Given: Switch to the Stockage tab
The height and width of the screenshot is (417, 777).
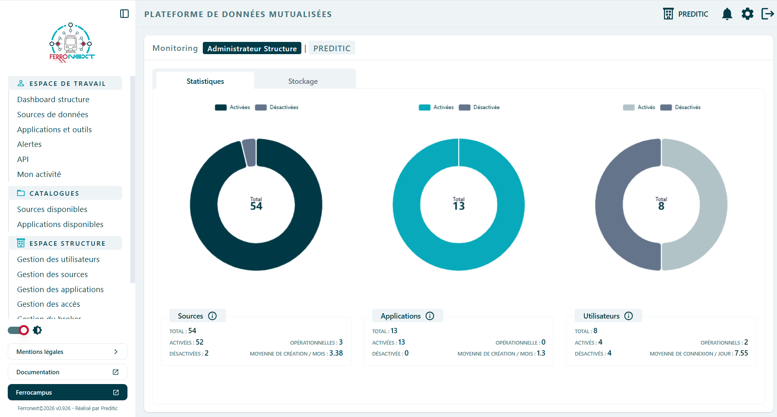Looking at the screenshot, I should 303,81.
